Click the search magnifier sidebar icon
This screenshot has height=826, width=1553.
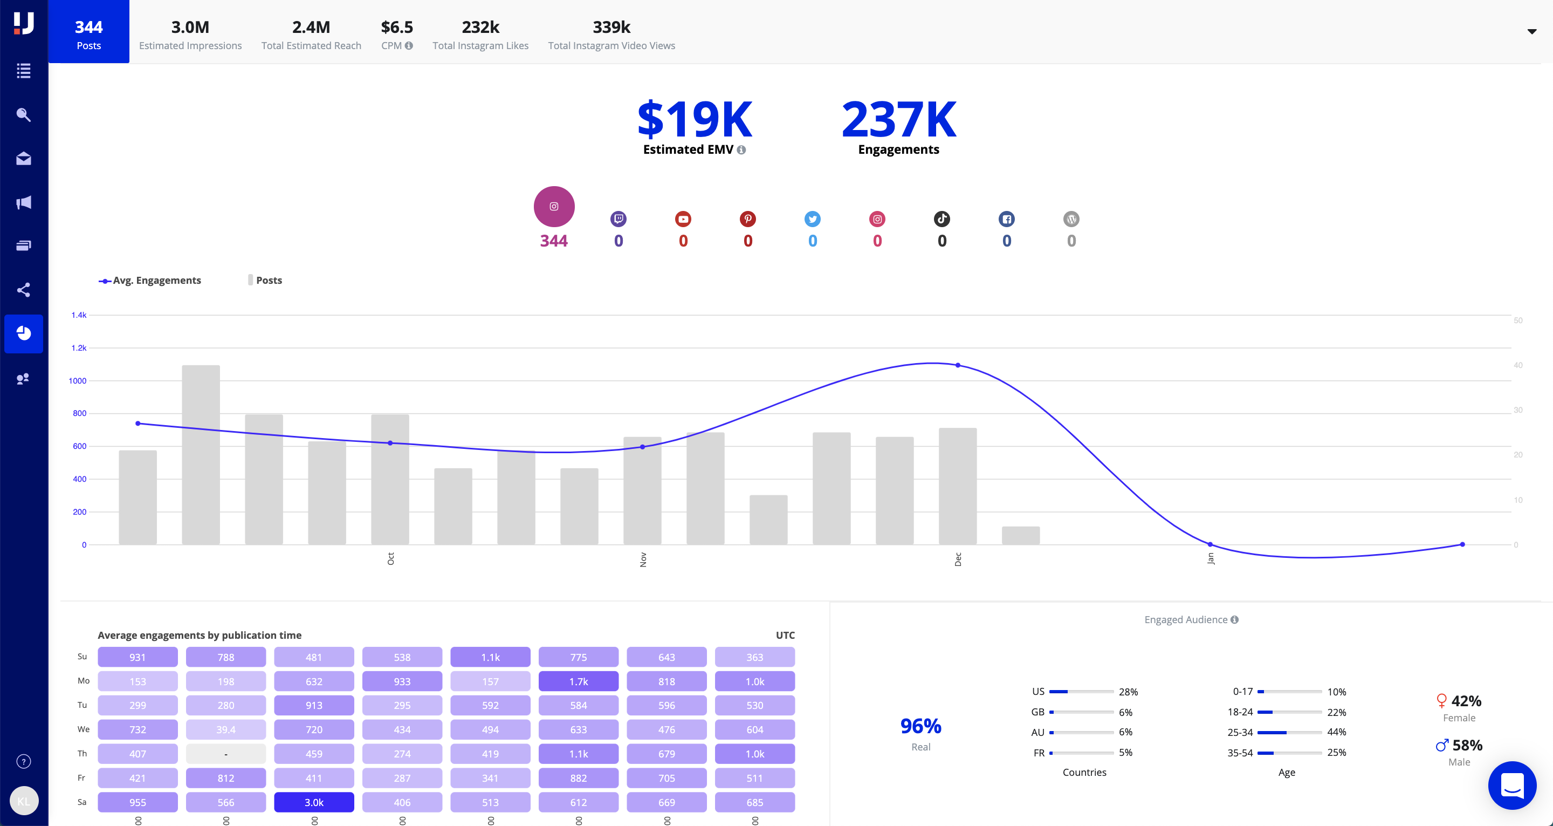[x=24, y=114]
